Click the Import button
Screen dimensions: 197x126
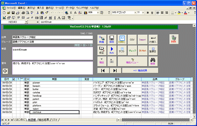tap(142, 39)
